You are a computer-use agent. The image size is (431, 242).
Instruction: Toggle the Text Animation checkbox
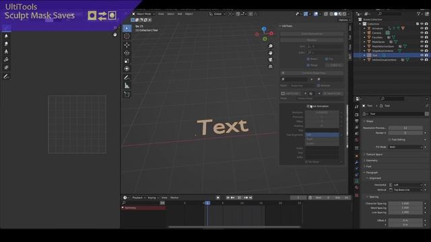pos(308,106)
